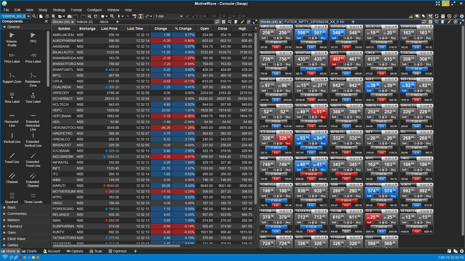Toggle the link arrows icon in right Stocks panel
The height and width of the screenshot is (261, 465).
pos(424,22)
